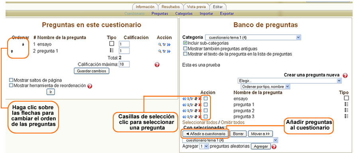Add pregunta 2 to the quiz

(x=184, y=111)
